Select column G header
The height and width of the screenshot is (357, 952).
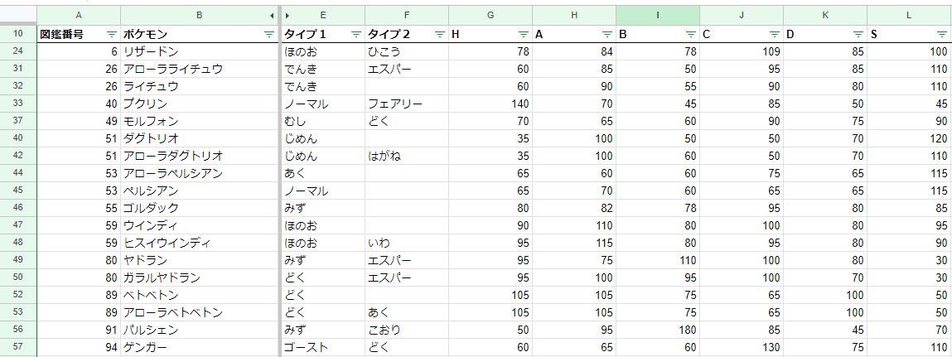point(490,15)
